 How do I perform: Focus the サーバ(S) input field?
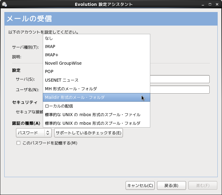pos(180,79)
